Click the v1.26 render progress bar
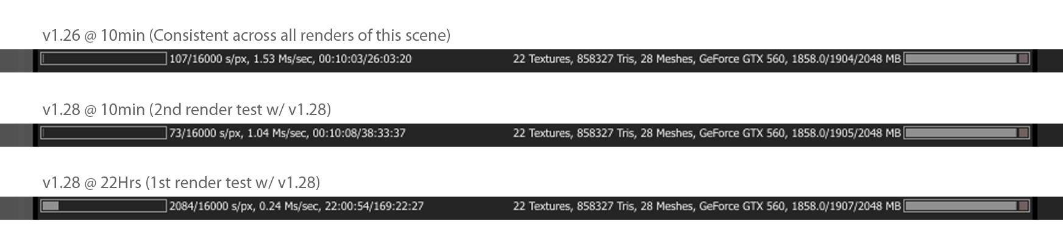1063x252 pixels. click(104, 58)
